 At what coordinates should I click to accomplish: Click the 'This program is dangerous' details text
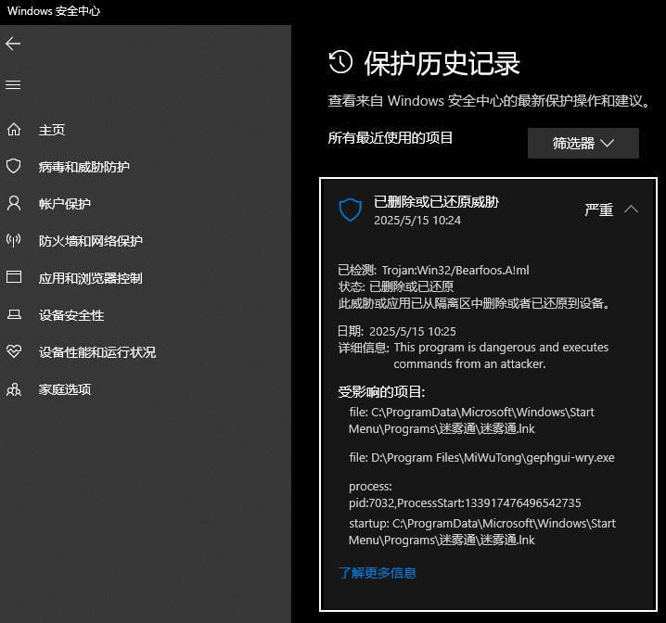pos(501,355)
